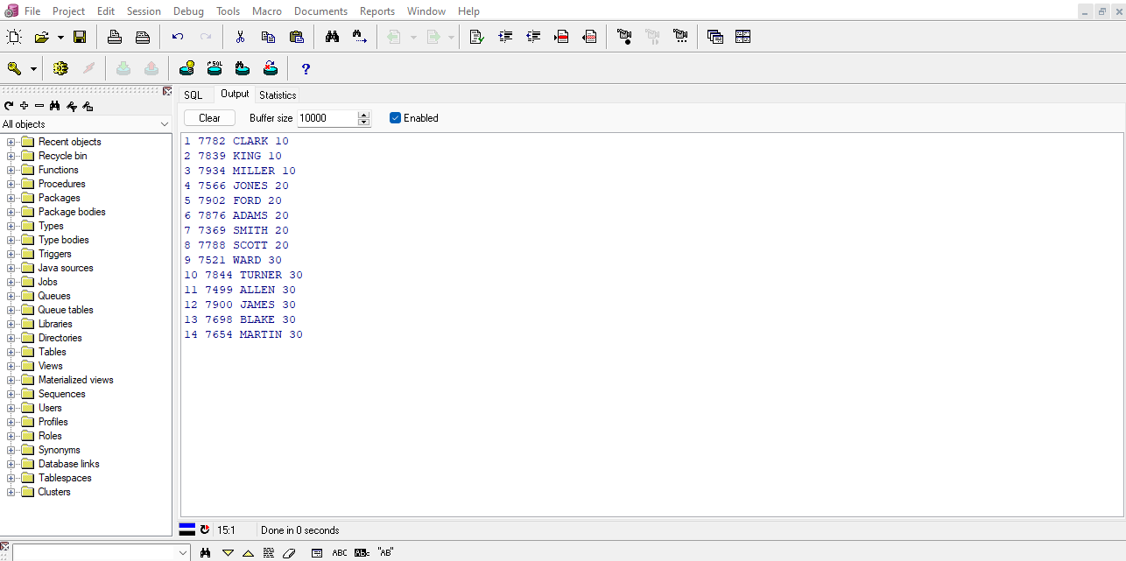
Task: Select the Tablespaces tree item
Action: (x=65, y=478)
